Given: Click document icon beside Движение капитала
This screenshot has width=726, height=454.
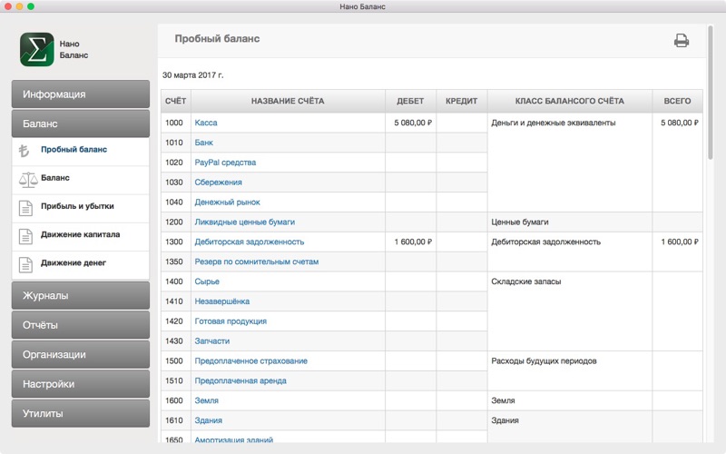Looking at the screenshot, I should click(x=26, y=236).
